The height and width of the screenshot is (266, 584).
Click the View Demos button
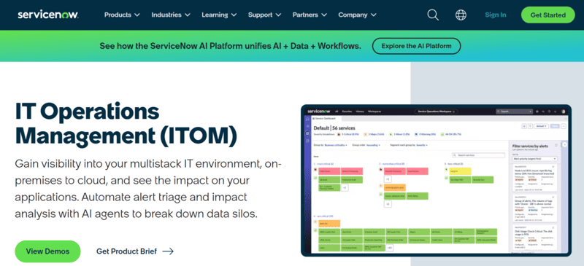tap(47, 251)
